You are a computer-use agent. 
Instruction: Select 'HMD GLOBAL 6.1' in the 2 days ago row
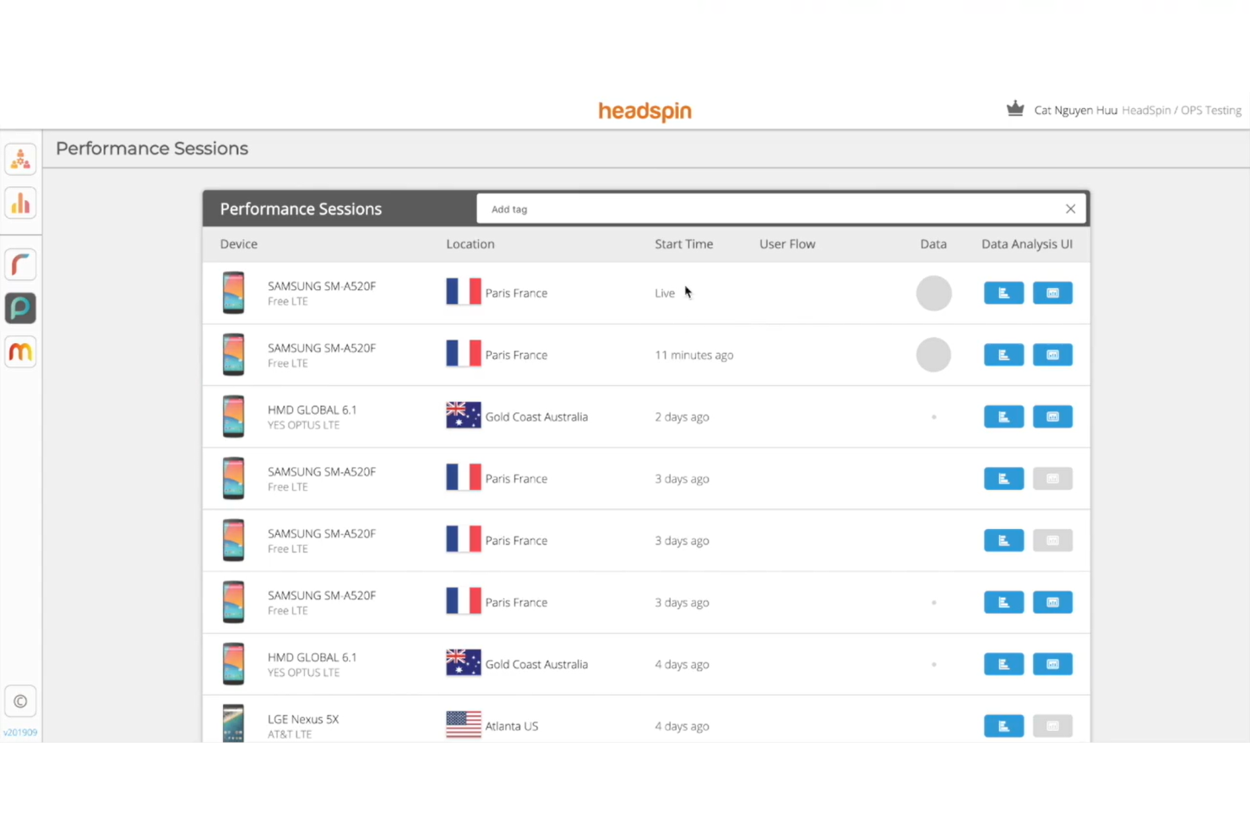pyautogui.click(x=312, y=410)
